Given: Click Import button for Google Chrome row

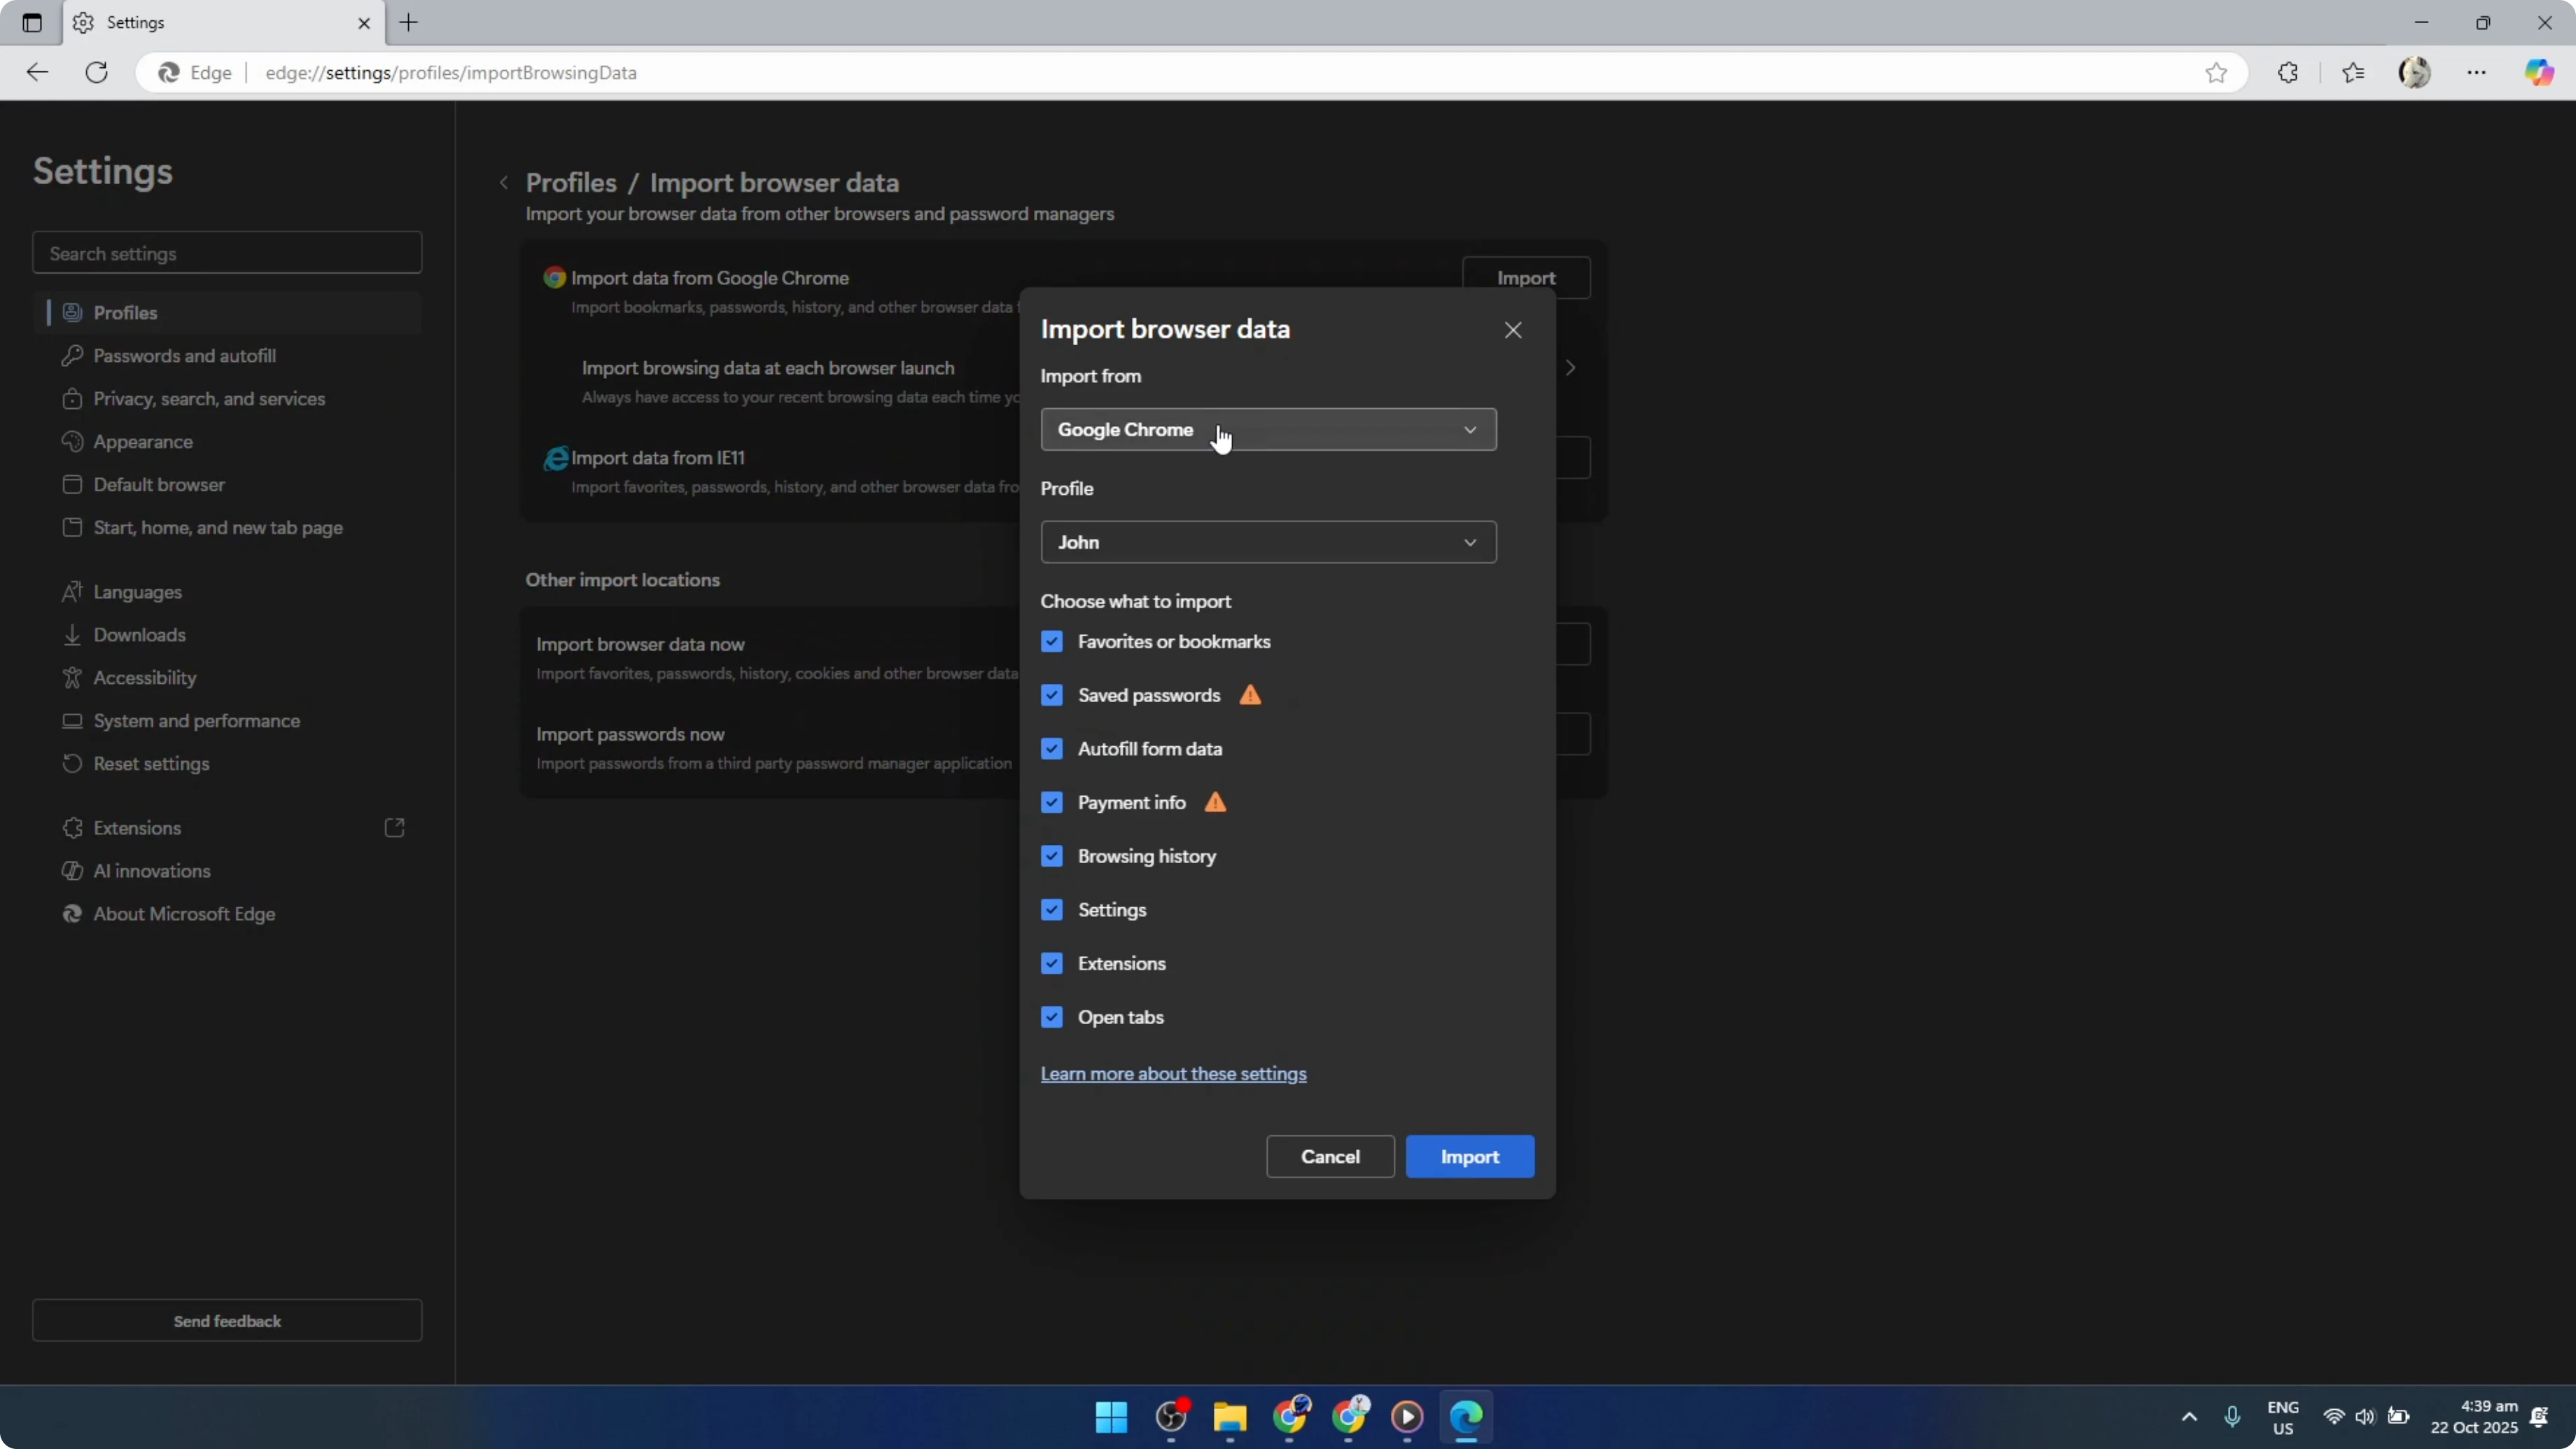Looking at the screenshot, I should [1526, 278].
